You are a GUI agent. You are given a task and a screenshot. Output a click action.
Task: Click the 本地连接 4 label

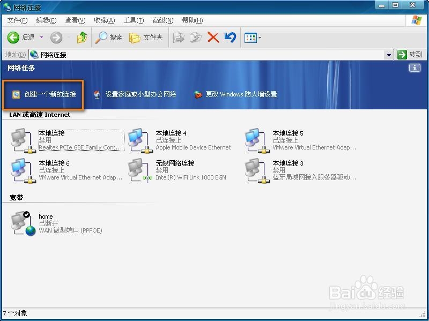click(x=171, y=133)
